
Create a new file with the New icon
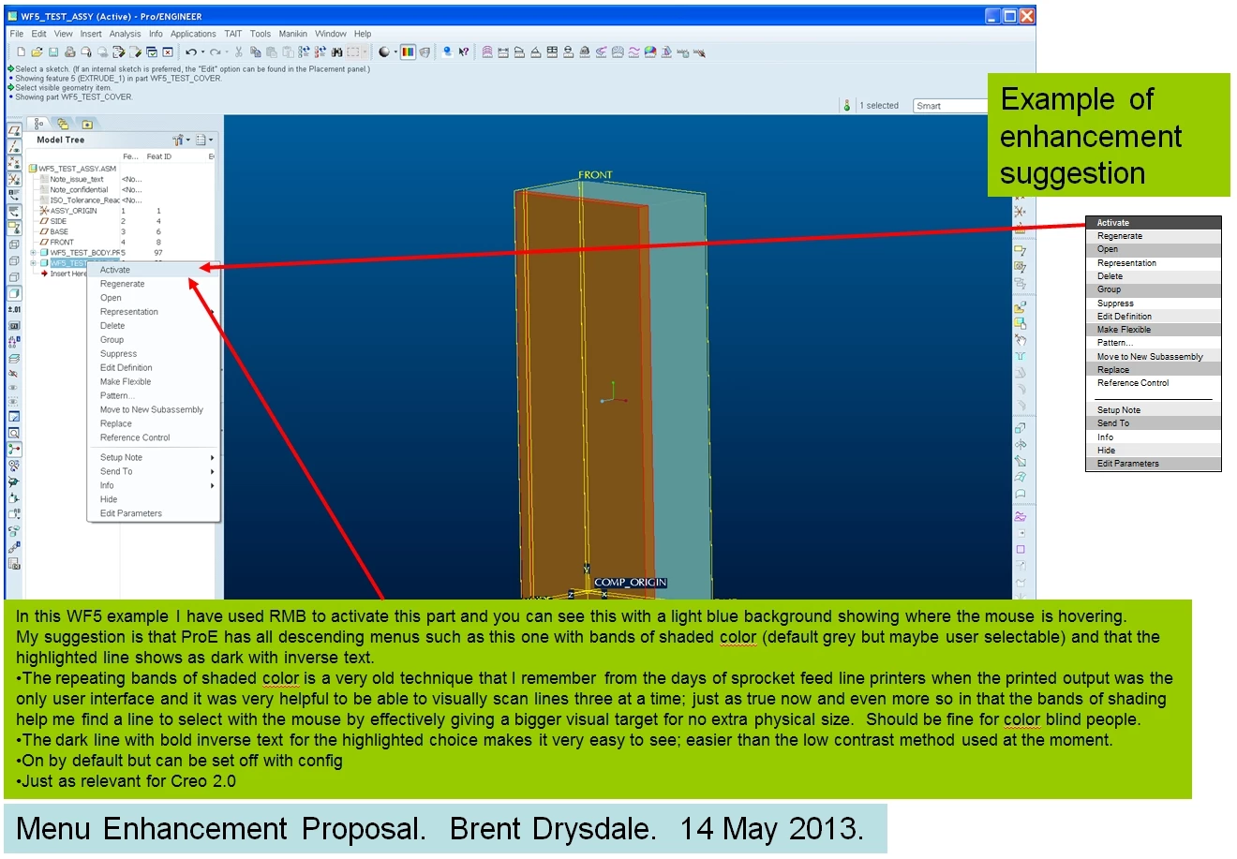pyautogui.click(x=22, y=52)
